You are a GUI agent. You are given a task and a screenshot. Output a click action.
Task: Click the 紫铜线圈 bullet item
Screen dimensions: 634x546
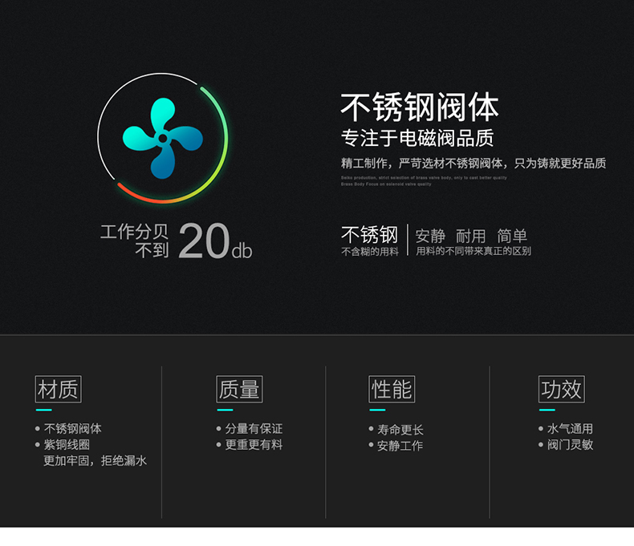click(67, 445)
